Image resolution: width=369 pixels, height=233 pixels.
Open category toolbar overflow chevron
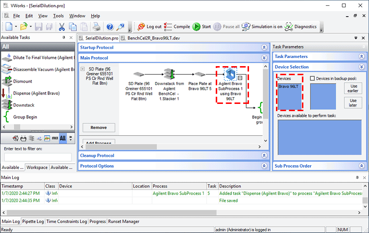coord(71,138)
